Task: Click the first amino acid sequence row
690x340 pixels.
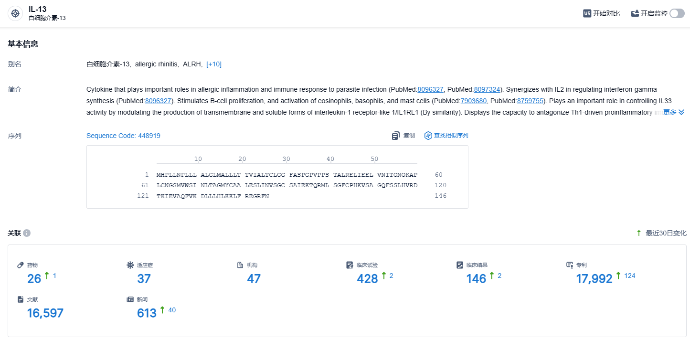Action: 287,175
